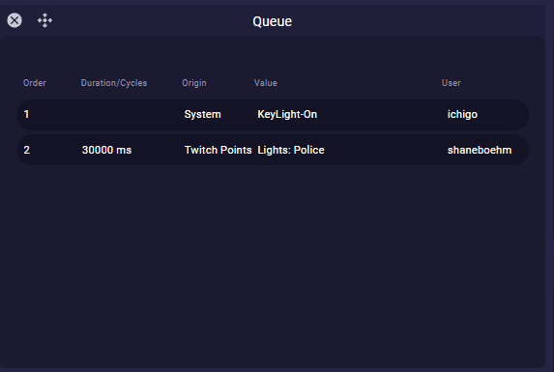Click the Twitch Points origin cell
This screenshot has width=554, height=372.
[218, 150]
